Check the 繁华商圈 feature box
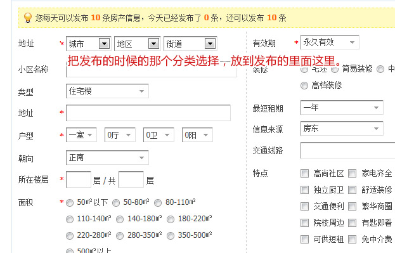This screenshot has width=395, height=253. pos(352,206)
